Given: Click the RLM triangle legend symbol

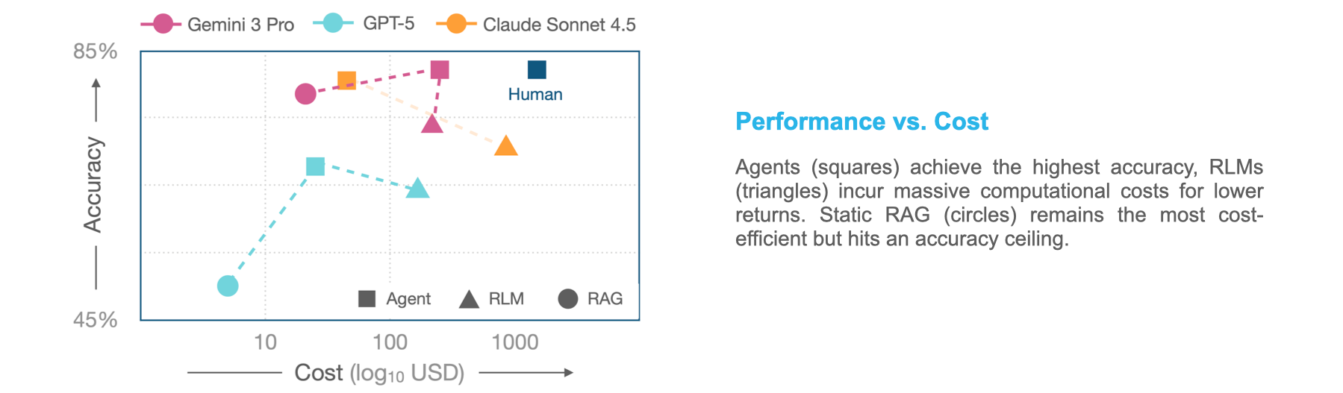Looking at the screenshot, I should [x=469, y=300].
